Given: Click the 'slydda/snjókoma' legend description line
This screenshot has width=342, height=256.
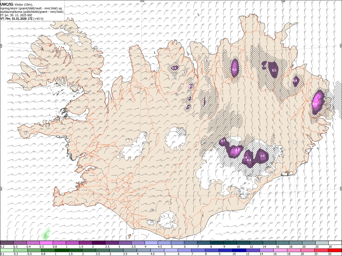Looking at the screenshot, I should coord(32,12).
